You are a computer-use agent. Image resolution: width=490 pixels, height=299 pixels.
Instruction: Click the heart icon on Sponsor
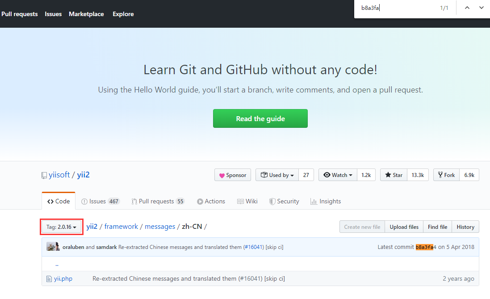point(222,176)
